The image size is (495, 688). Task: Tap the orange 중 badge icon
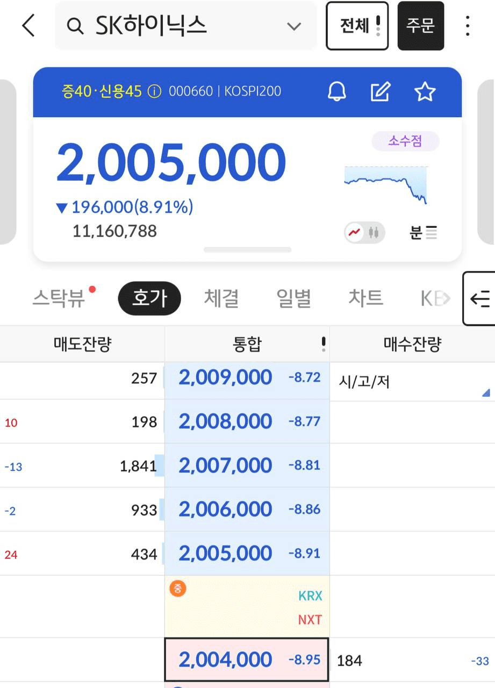click(x=178, y=589)
